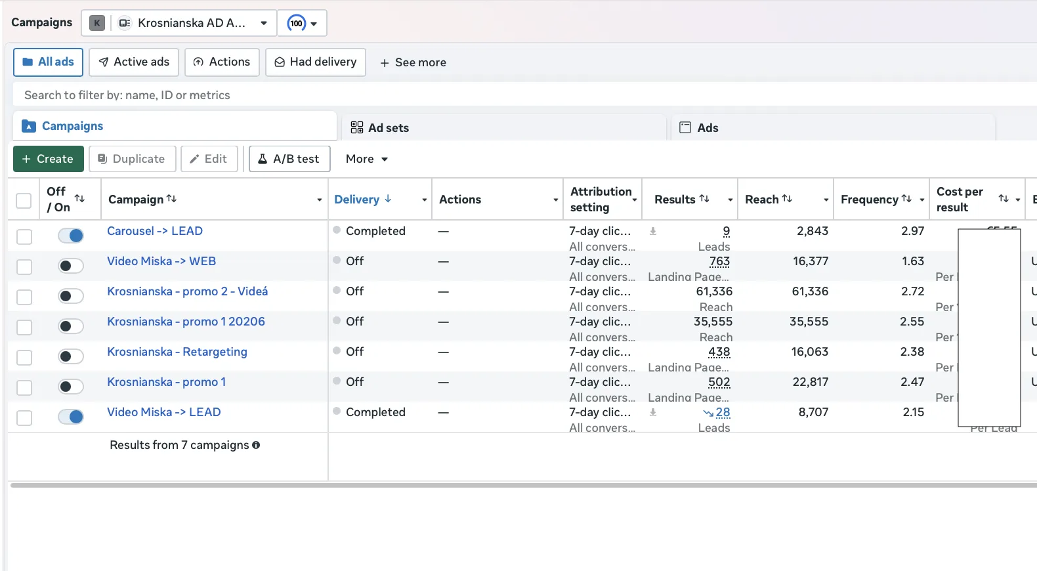Toggle off the Carousel -> LEAD campaign
The height and width of the screenshot is (571, 1037).
pyautogui.click(x=71, y=236)
